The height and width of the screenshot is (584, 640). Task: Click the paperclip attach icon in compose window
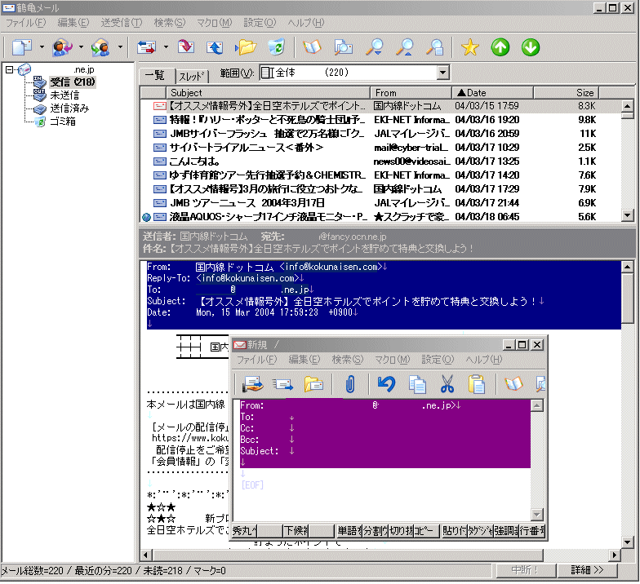349,384
